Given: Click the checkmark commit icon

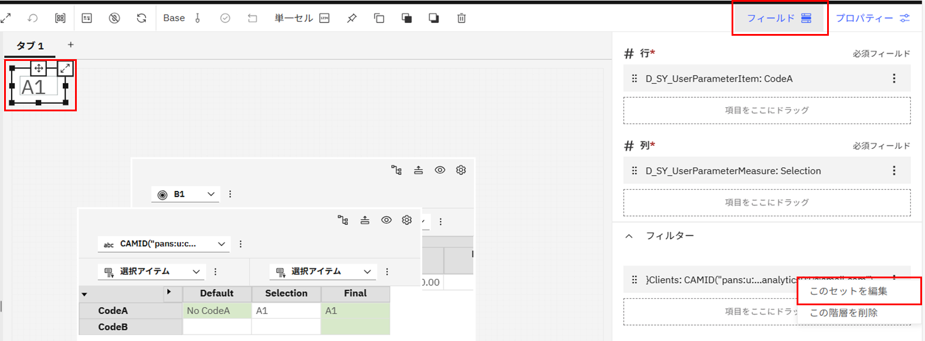Looking at the screenshot, I should point(225,18).
